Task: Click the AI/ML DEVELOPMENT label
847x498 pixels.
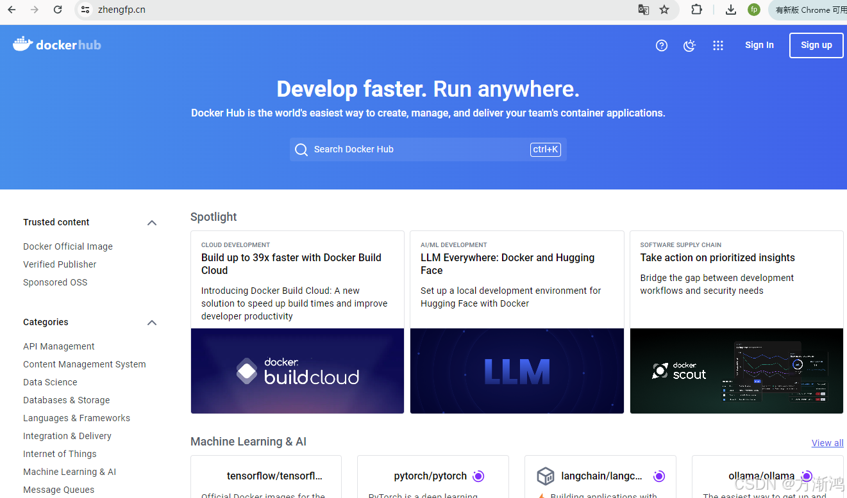Action: point(454,245)
